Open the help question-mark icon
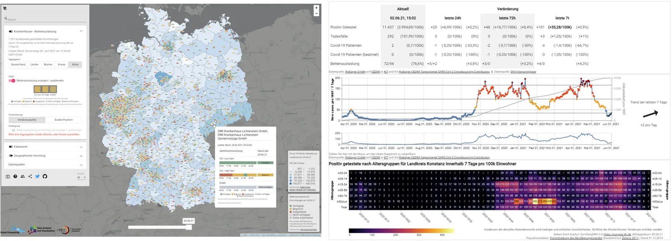672x241 pixels. coord(15,176)
